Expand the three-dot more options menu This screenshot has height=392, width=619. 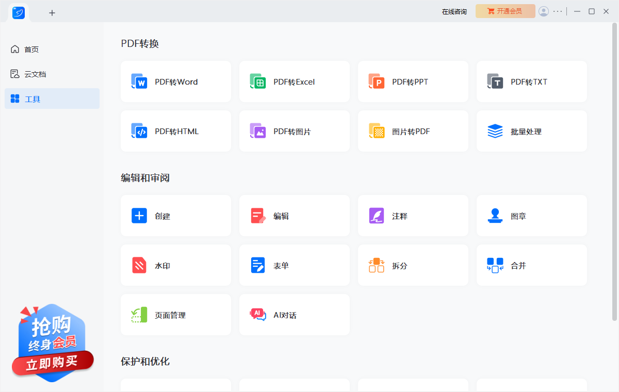(x=558, y=11)
